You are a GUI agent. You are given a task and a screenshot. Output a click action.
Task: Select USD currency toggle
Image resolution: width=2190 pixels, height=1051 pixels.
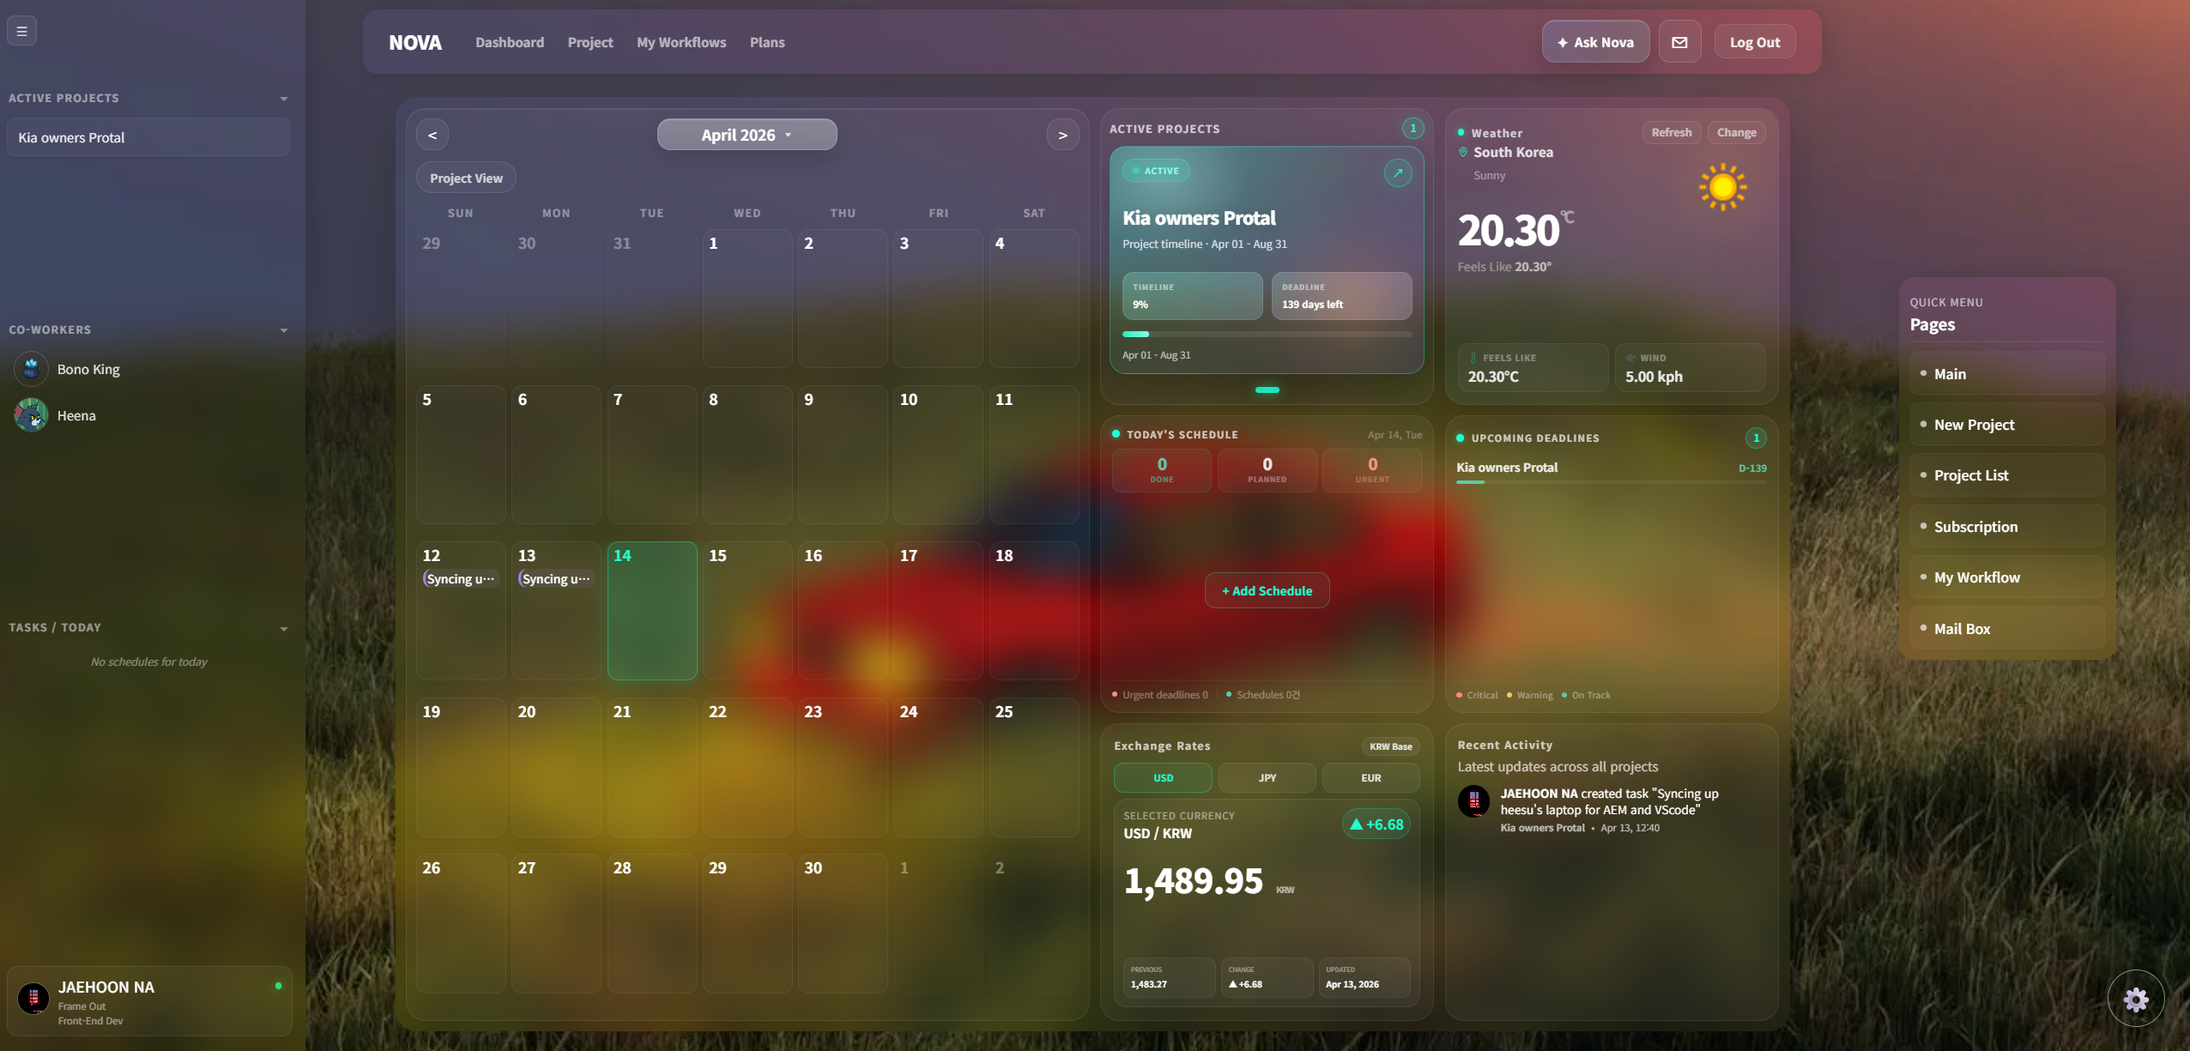[x=1163, y=777]
